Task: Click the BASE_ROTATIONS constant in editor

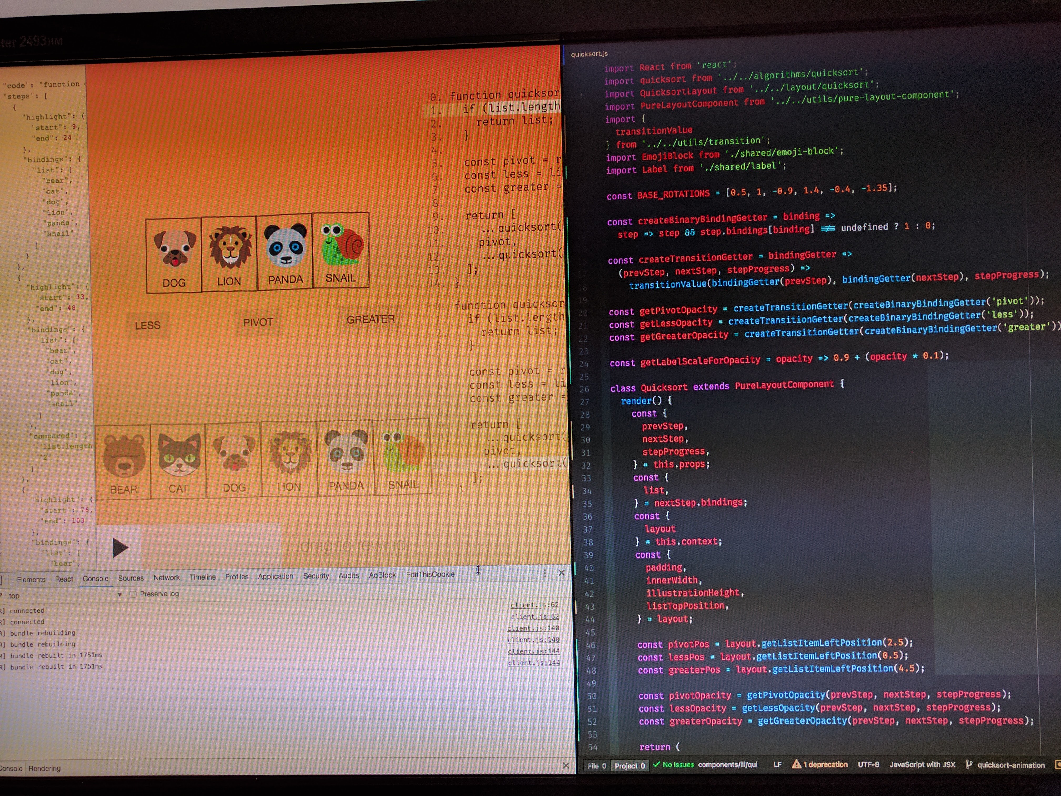Action: [673, 194]
